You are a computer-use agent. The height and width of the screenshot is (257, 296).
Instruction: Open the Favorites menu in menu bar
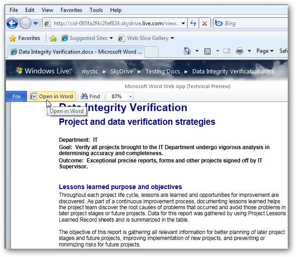point(71,10)
